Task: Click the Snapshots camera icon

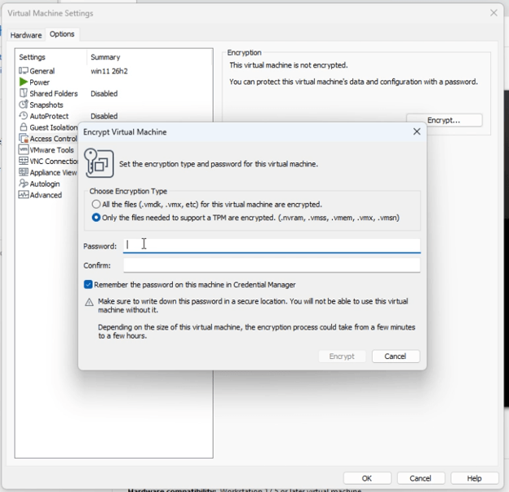Action: [24, 104]
